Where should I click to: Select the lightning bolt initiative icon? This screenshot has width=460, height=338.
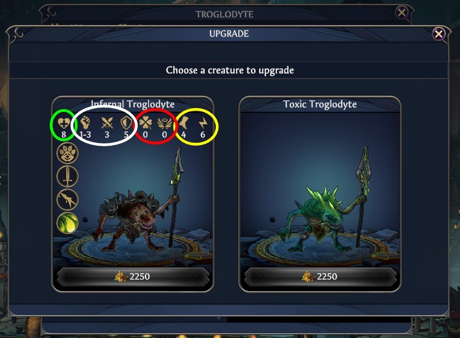(x=203, y=123)
